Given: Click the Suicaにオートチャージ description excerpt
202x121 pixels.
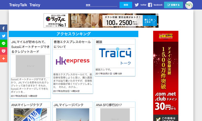Looking at the screenshot, I should tap(30, 86).
